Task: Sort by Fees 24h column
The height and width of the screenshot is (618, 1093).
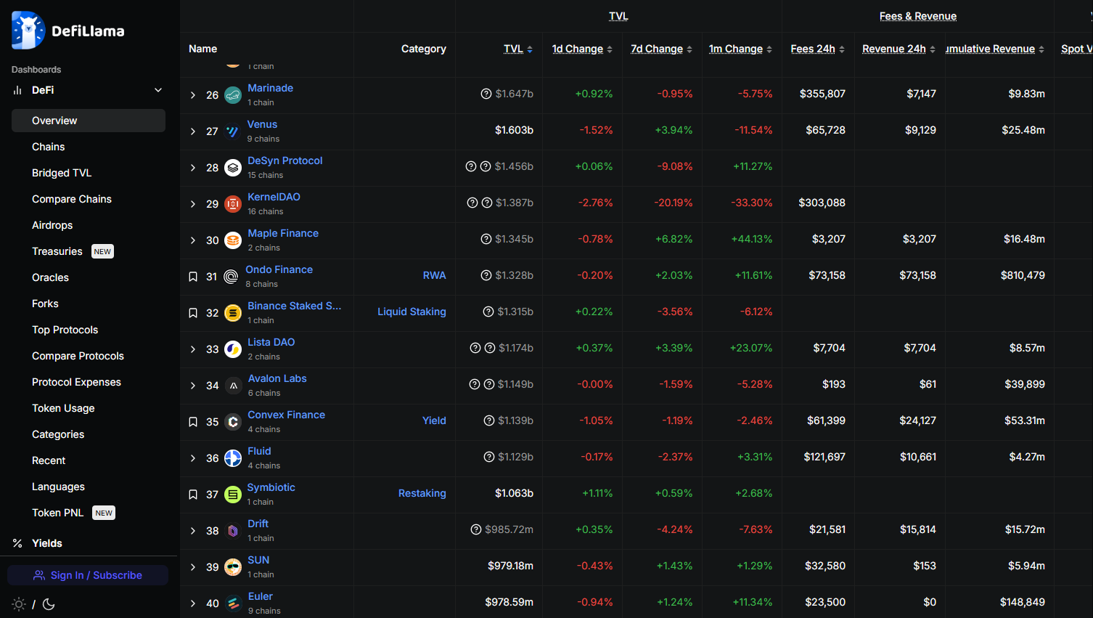Action: click(x=818, y=49)
